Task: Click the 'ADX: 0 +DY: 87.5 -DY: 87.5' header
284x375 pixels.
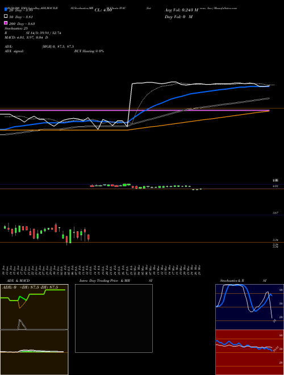Action: point(30,287)
